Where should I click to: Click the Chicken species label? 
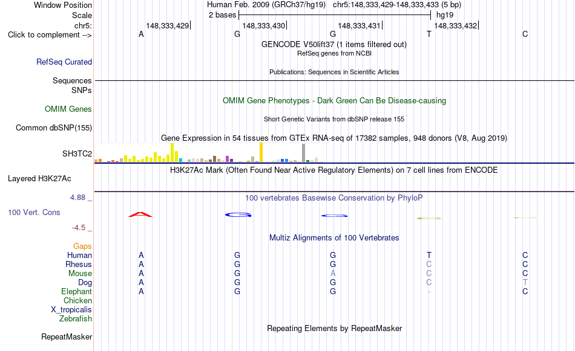click(x=77, y=300)
